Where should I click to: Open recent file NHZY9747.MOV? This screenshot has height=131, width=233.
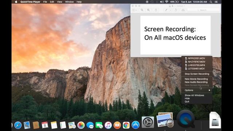197,62
